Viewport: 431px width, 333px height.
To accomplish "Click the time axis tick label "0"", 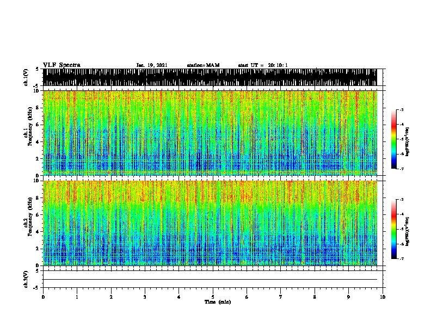I will (43, 297).
